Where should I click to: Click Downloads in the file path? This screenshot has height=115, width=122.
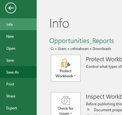[x=102, y=49]
